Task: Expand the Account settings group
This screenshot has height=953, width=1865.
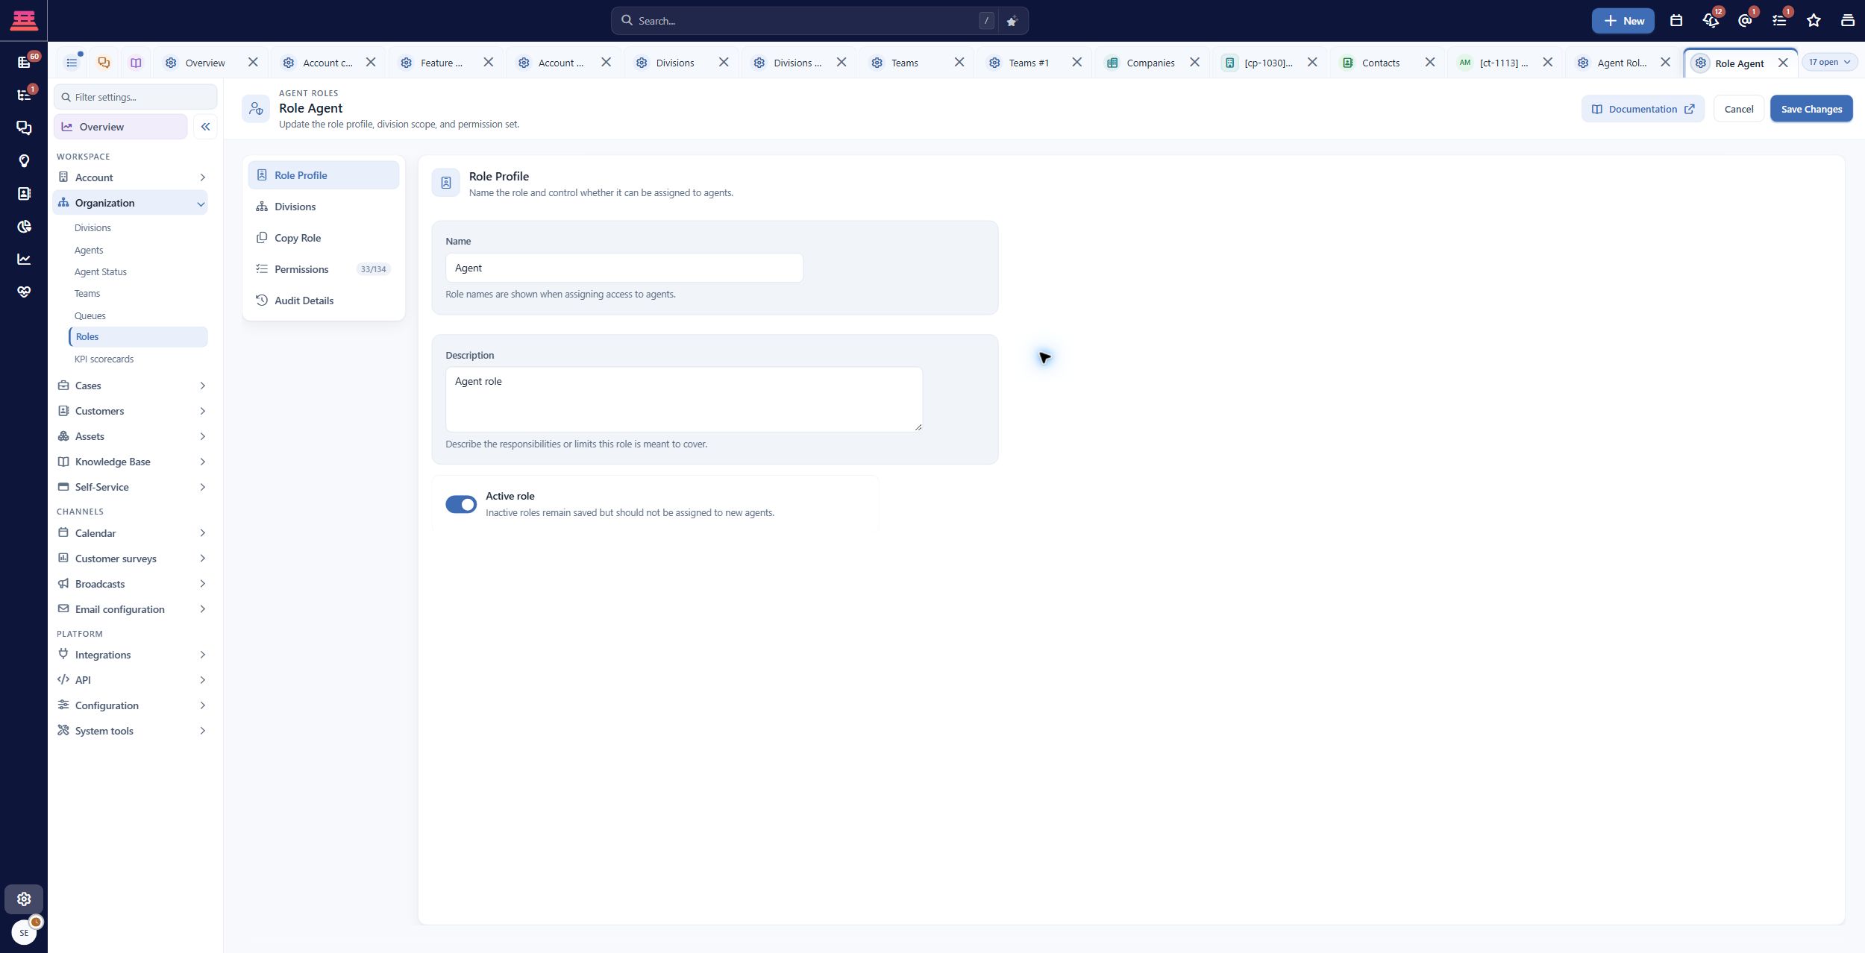Action: [x=131, y=177]
